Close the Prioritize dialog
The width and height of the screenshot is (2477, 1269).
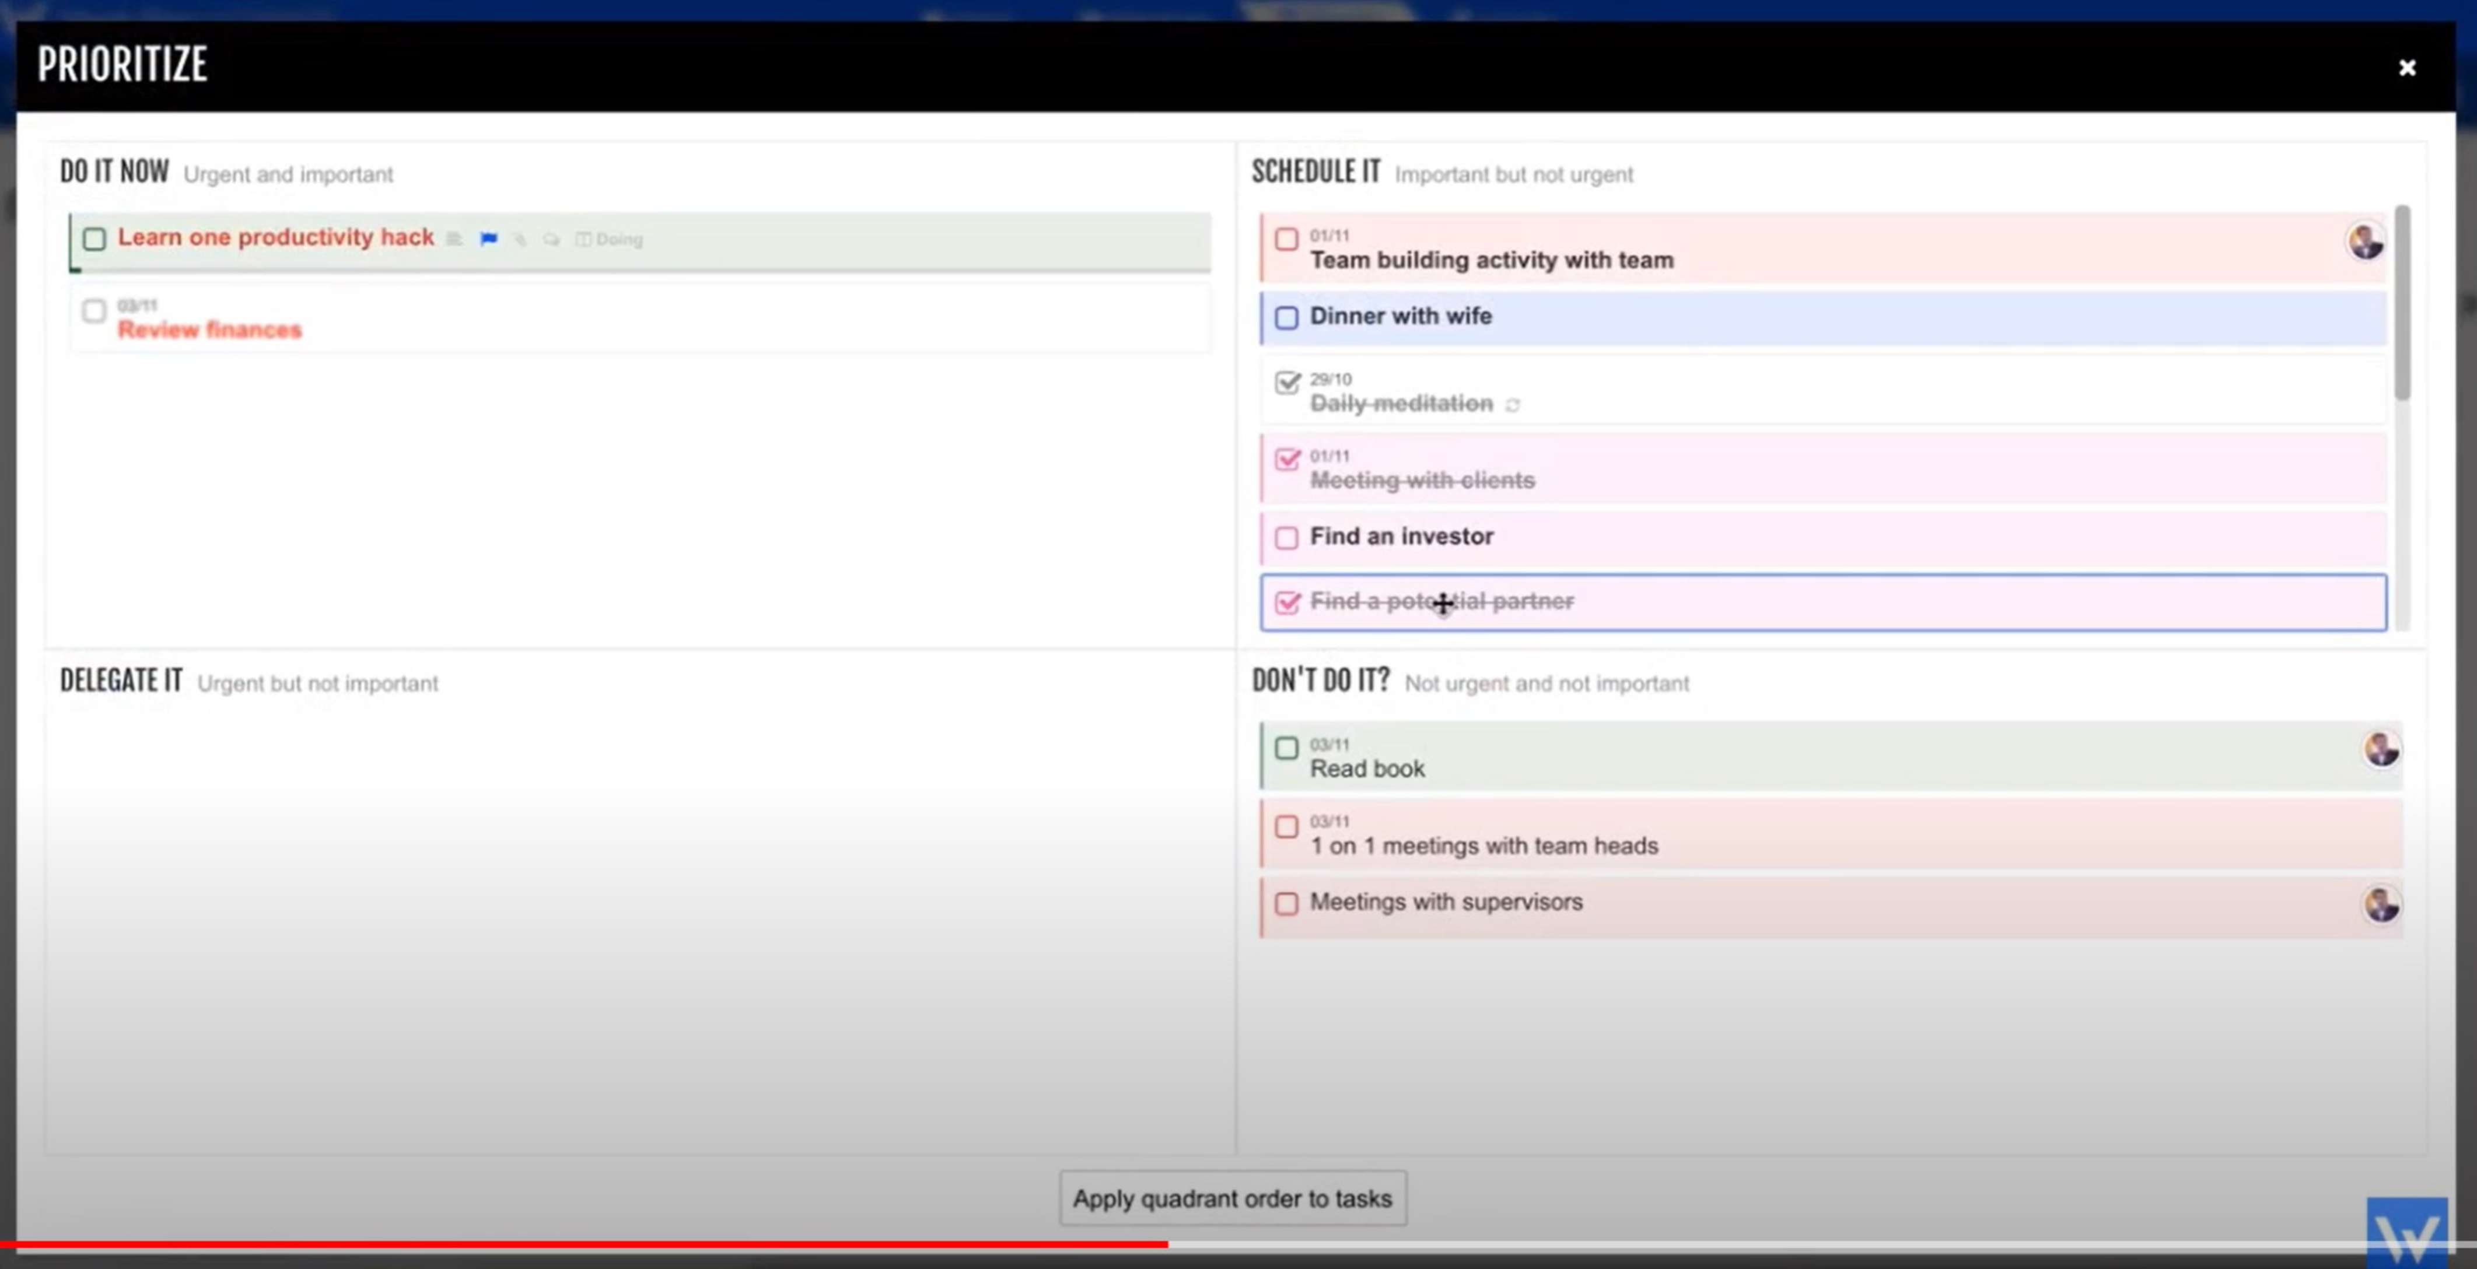click(x=2407, y=67)
